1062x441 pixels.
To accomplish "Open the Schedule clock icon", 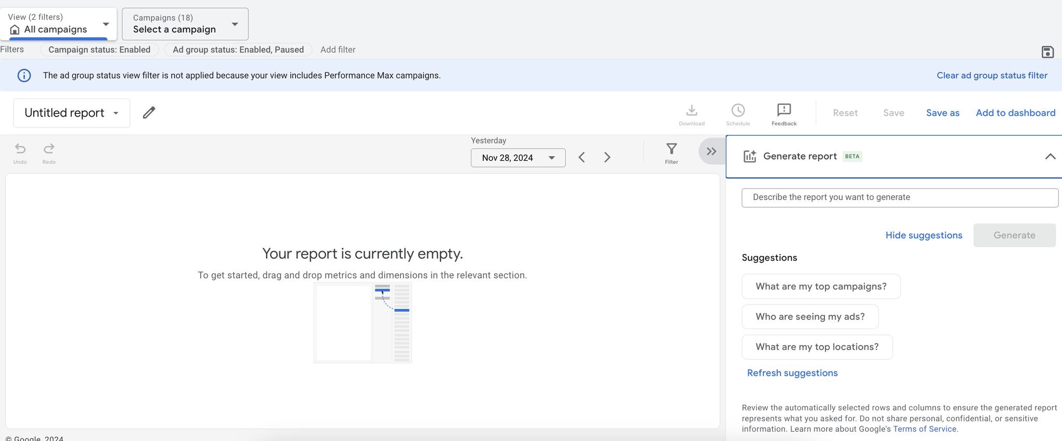I will 738,115.
